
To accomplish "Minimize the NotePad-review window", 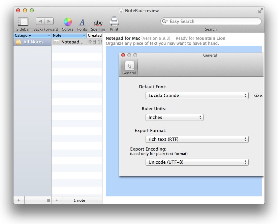I will 25,10.
